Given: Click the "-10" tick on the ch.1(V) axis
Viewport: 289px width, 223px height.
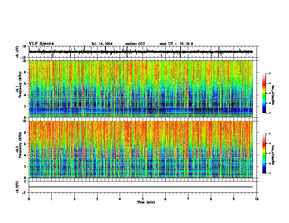Looking at the screenshot, I should [x=24, y=58].
